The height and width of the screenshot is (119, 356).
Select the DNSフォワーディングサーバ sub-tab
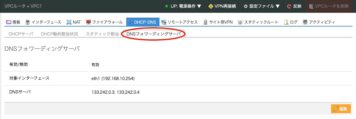point(154,34)
